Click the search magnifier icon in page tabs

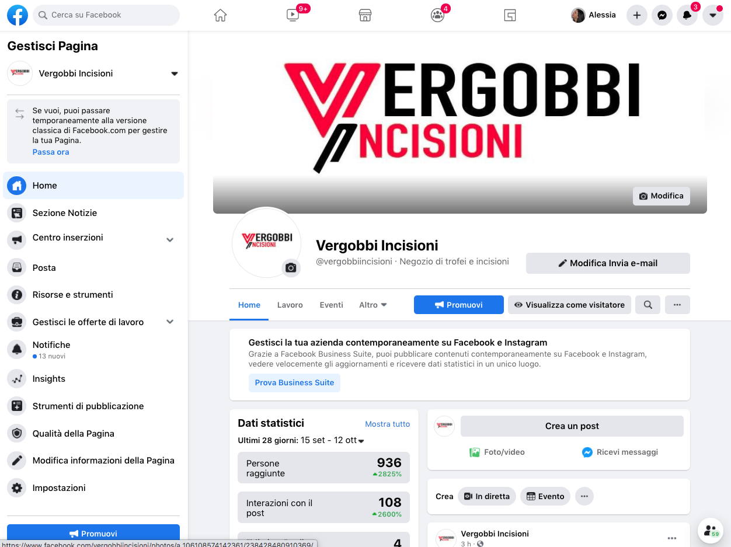click(x=648, y=305)
